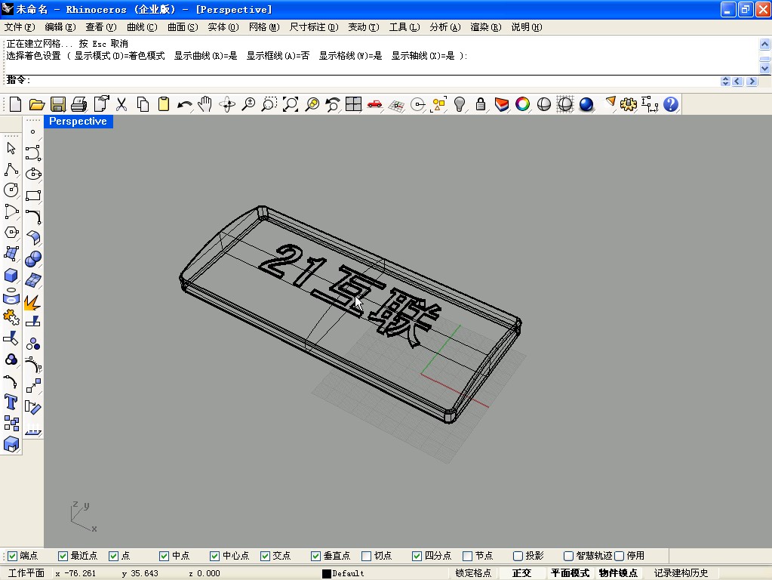Viewport: 772px width, 580px height.
Task: Click the Save file icon
Action: pyautogui.click(x=57, y=104)
